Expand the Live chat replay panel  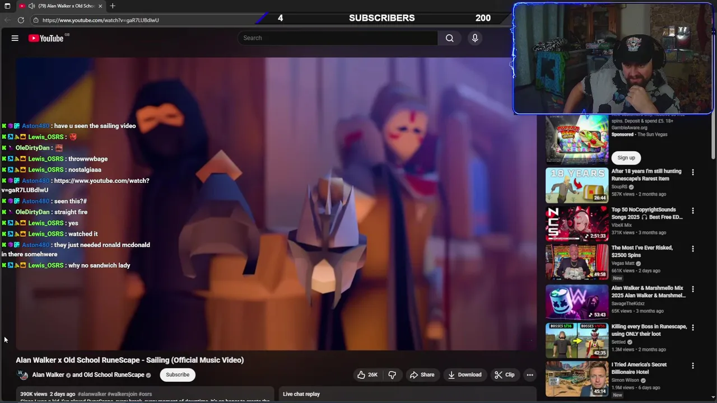point(409,394)
